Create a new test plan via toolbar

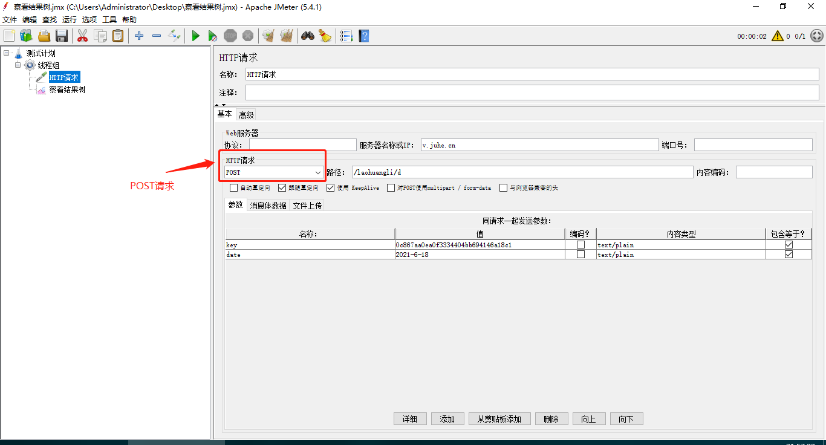pos(9,36)
